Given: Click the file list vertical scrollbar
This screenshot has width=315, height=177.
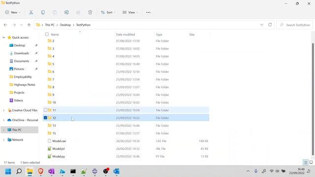Looking at the screenshot, I should [x=313, y=99].
